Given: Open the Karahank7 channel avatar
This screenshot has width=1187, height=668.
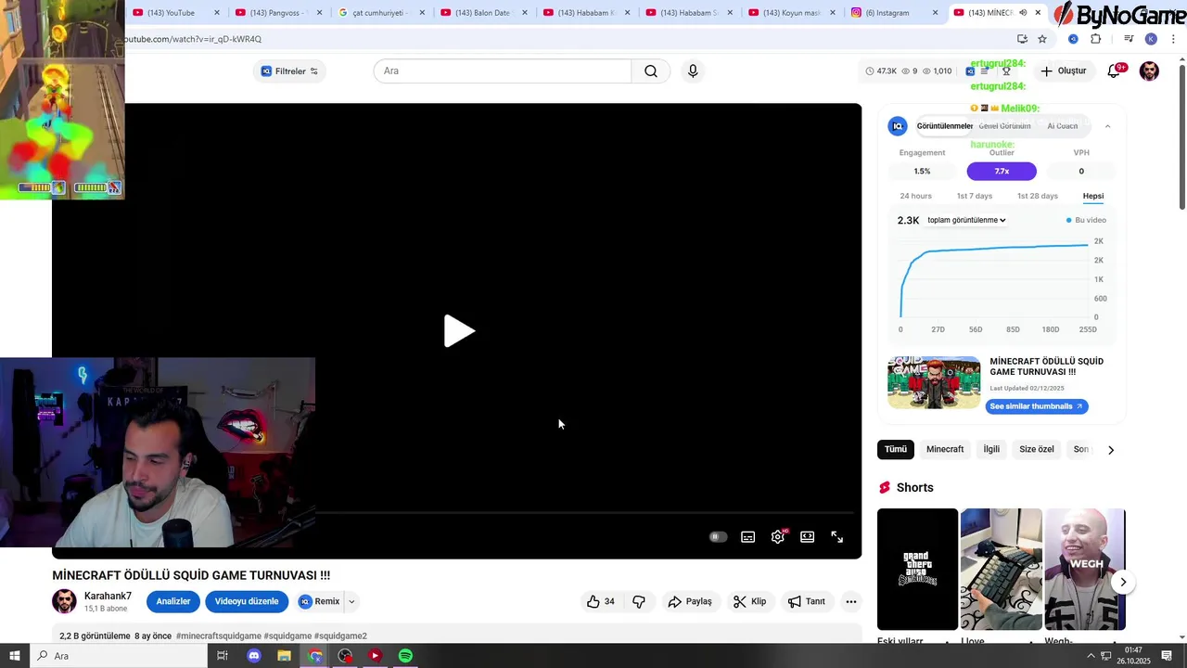Looking at the screenshot, I should click(64, 601).
